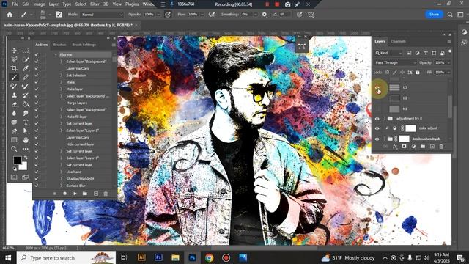Select the Rectangular Marquee tool

tap(26, 51)
